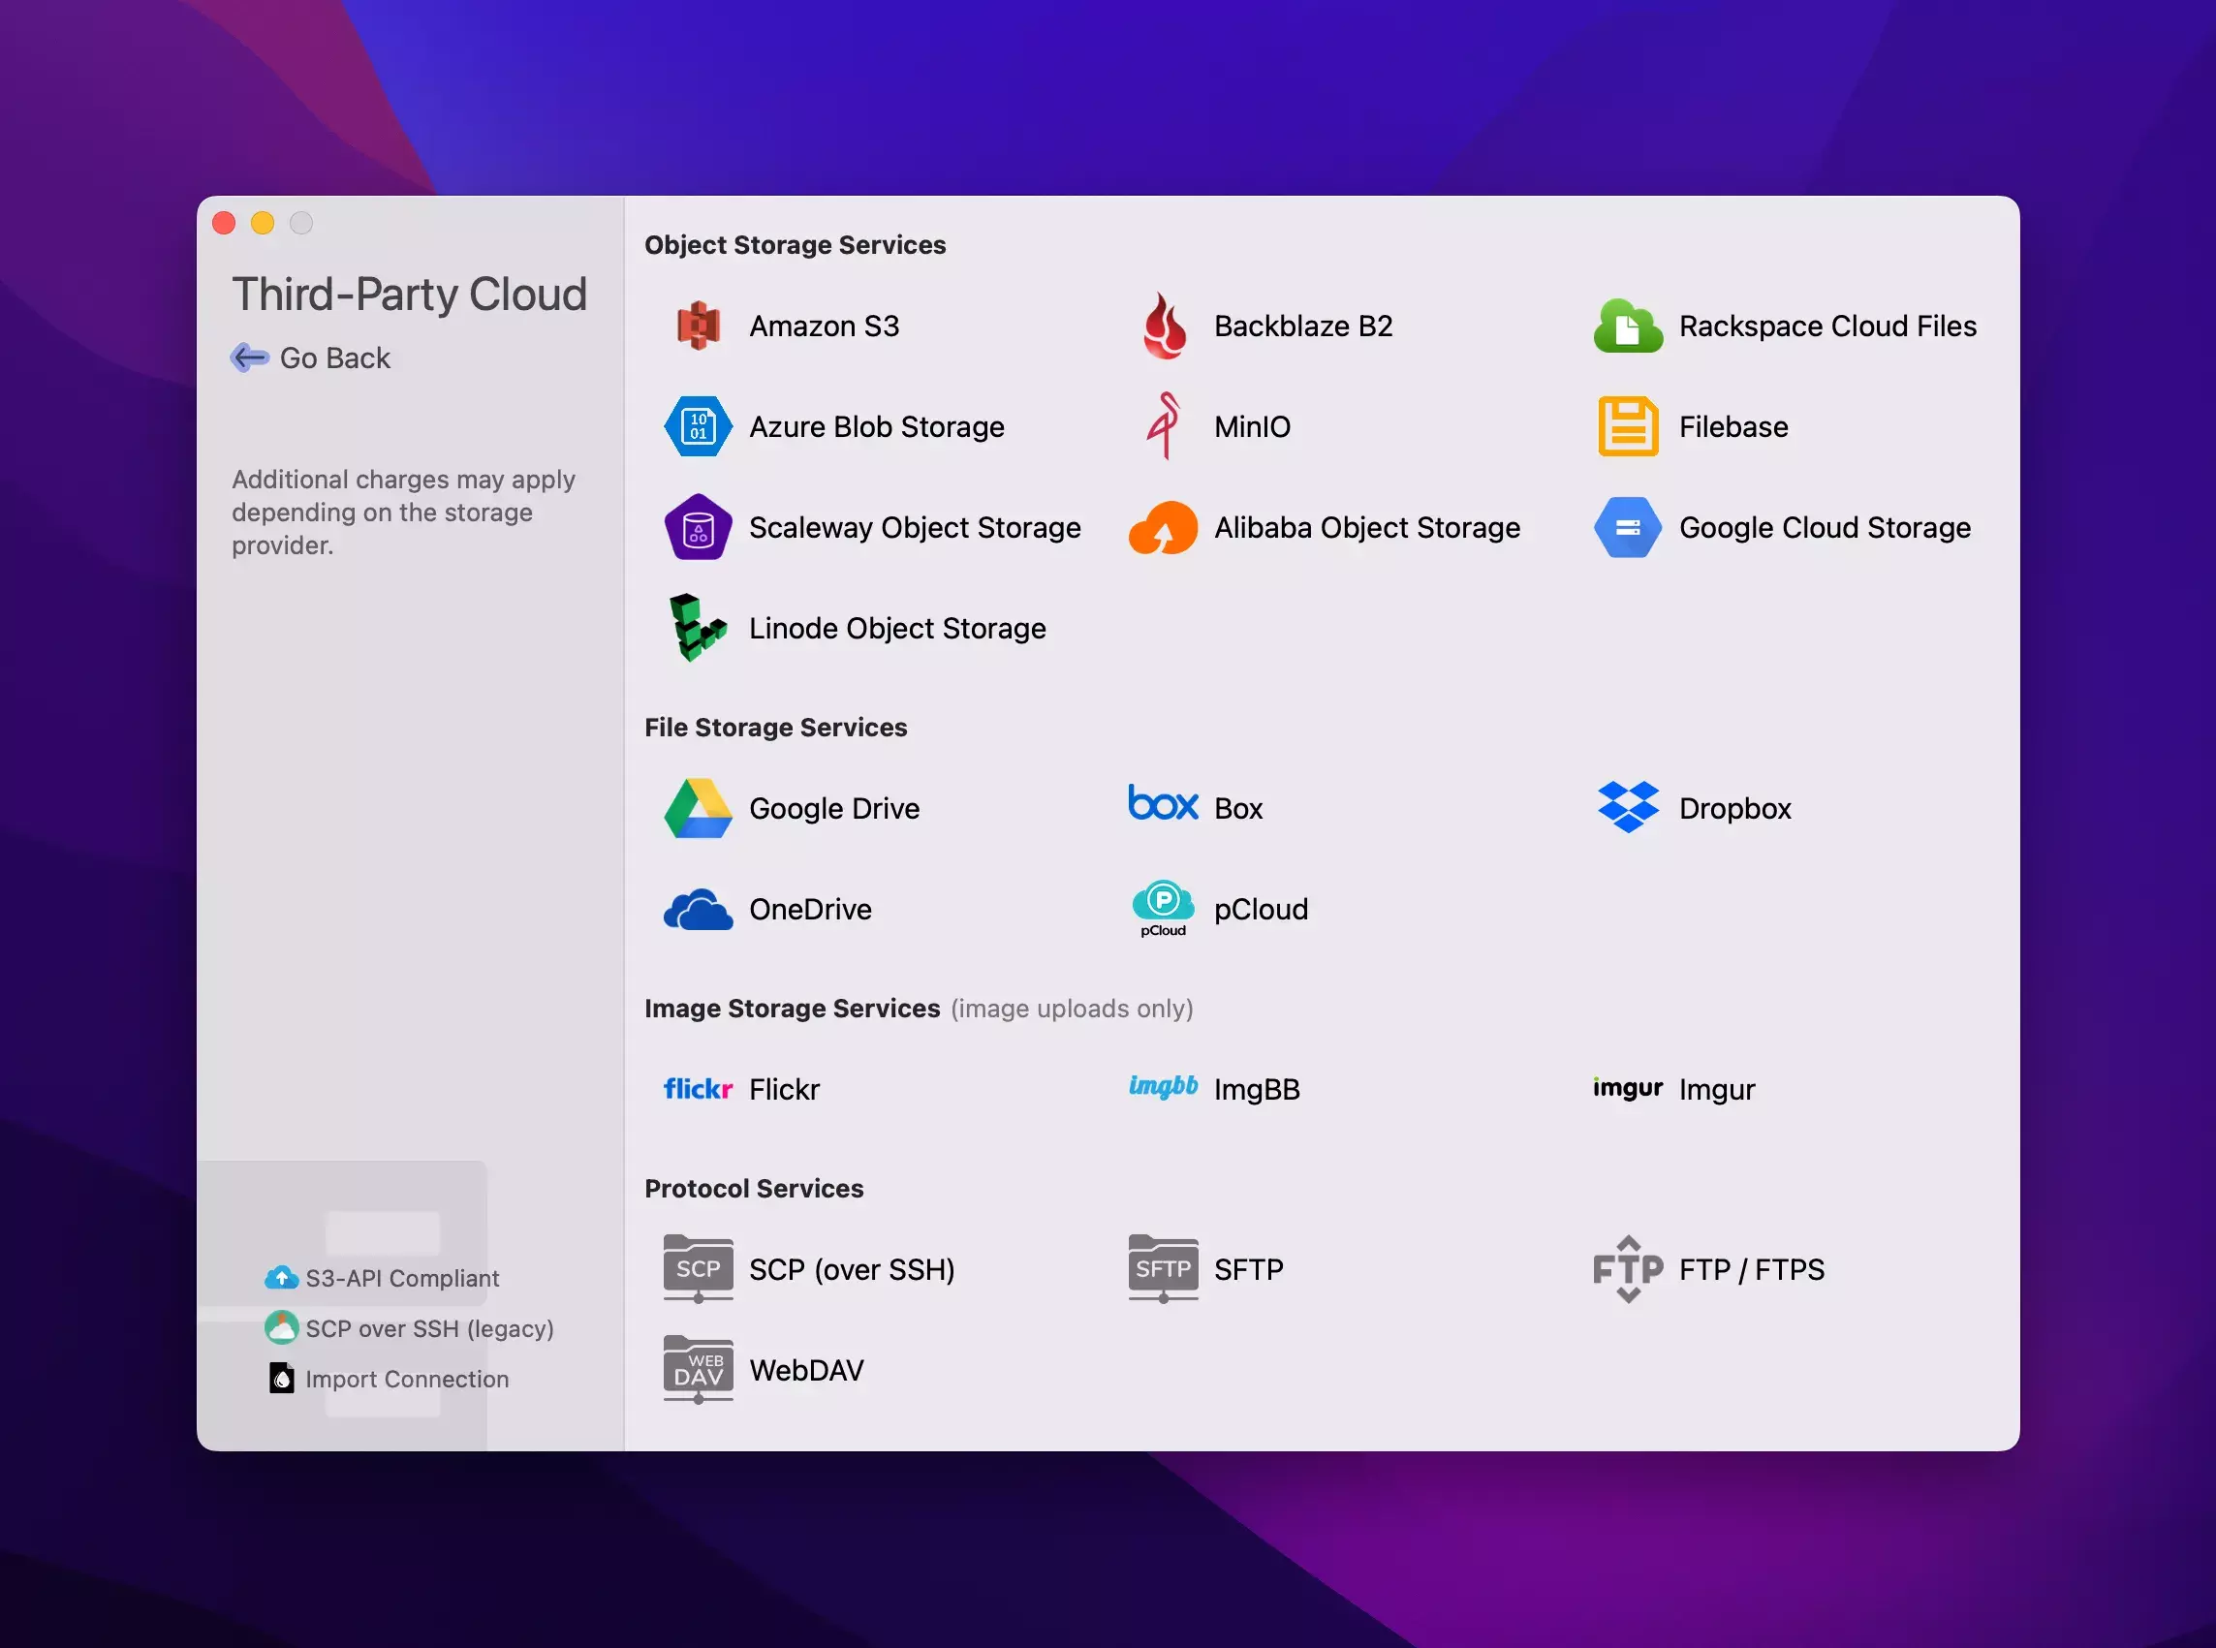Select SCP over SSH (legacy)

[x=428, y=1329]
